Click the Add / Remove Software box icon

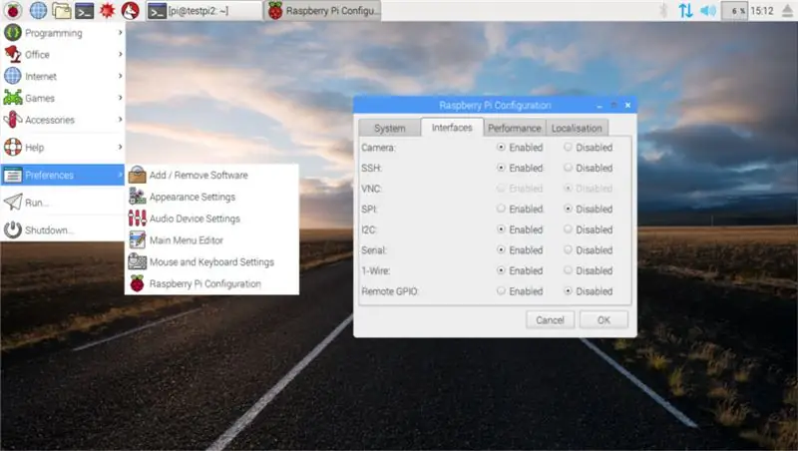[137, 175]
